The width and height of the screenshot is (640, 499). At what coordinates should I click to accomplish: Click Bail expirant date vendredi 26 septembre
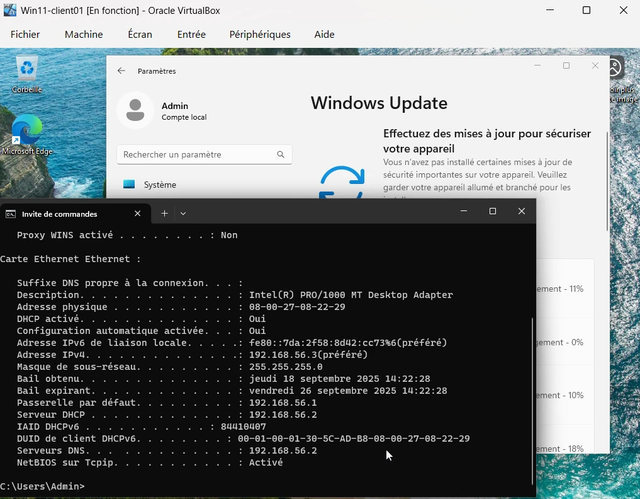348,391
